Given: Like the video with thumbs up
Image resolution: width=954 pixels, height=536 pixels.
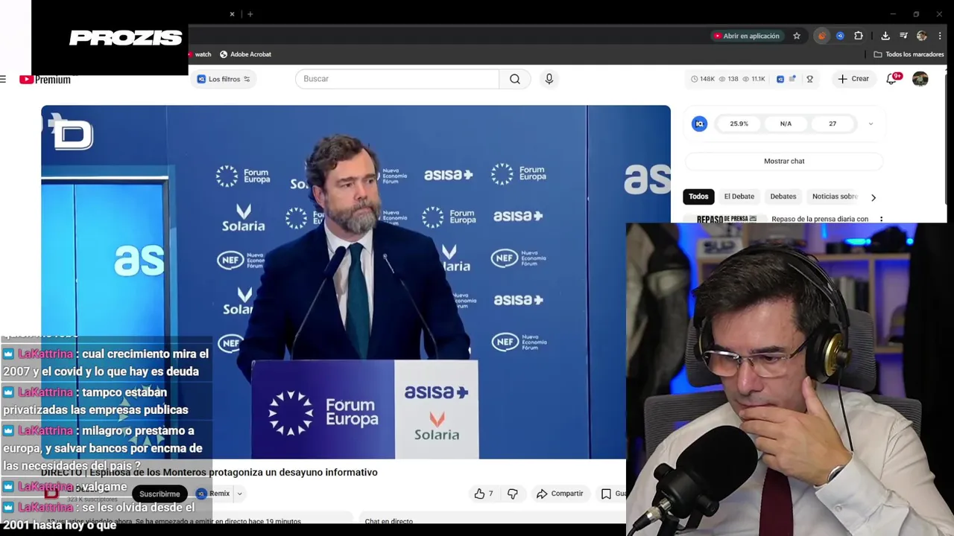Looking at the screenshot, I should [484, 494].
